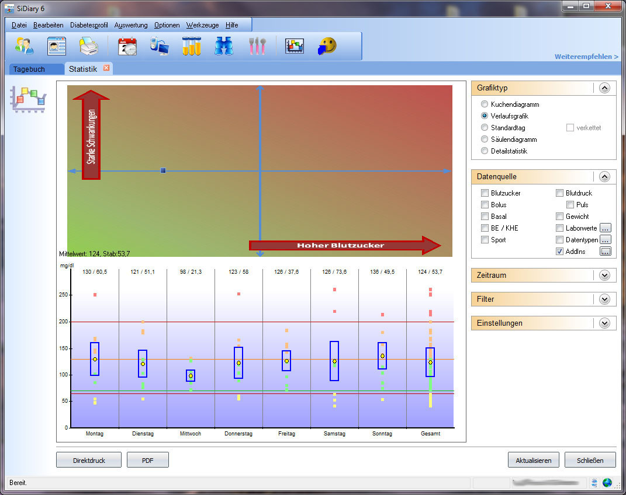Select the Kuchendiagramm radio button

485,104
